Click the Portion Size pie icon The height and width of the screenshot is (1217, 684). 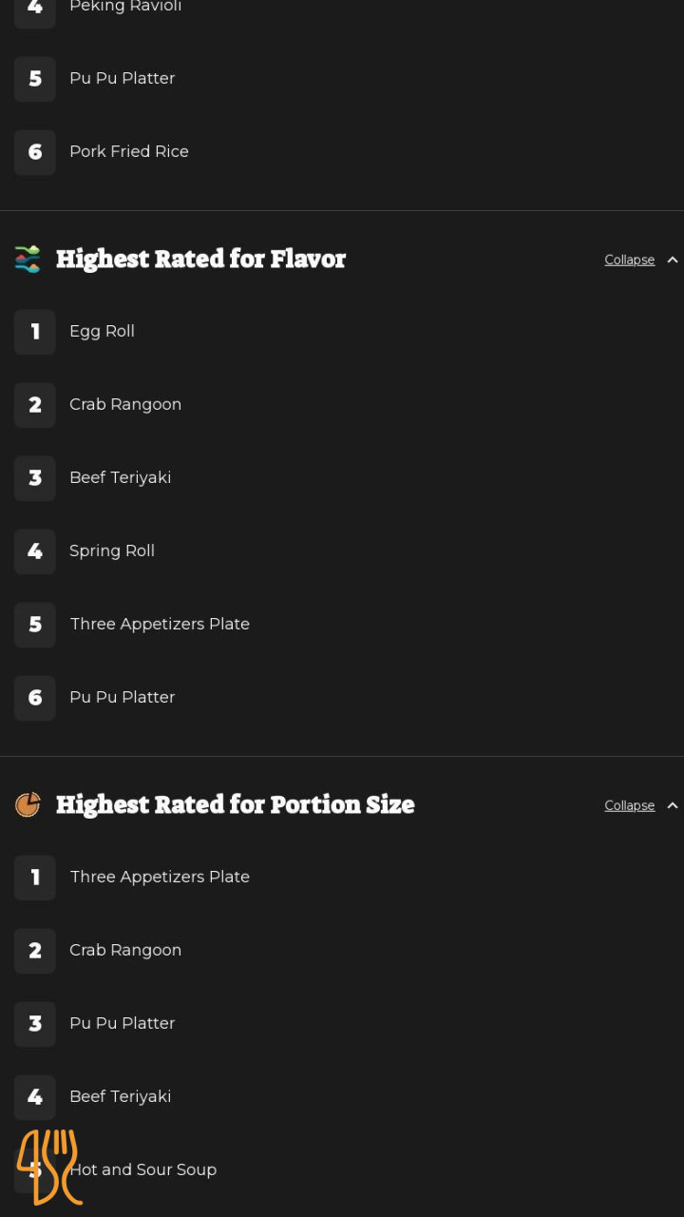[28, 804]
